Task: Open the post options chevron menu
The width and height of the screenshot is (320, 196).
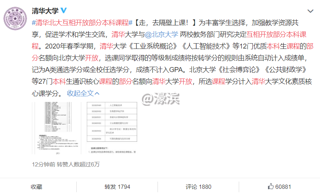Action: coord(310,11)
